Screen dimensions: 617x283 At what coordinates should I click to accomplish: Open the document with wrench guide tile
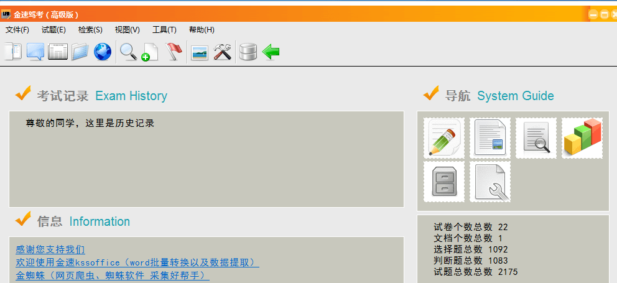490,182
